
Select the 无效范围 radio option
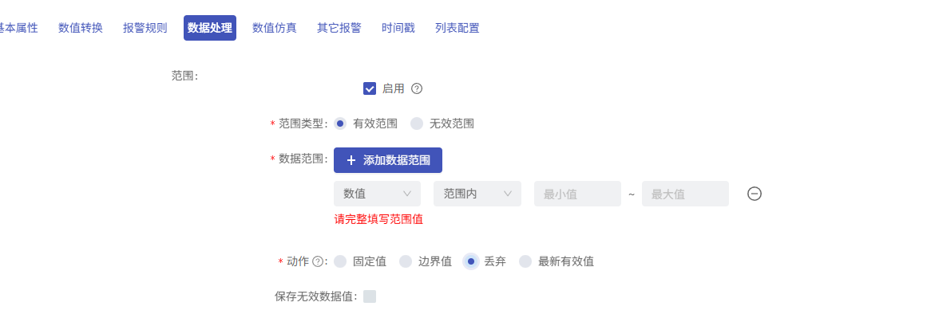417,124
